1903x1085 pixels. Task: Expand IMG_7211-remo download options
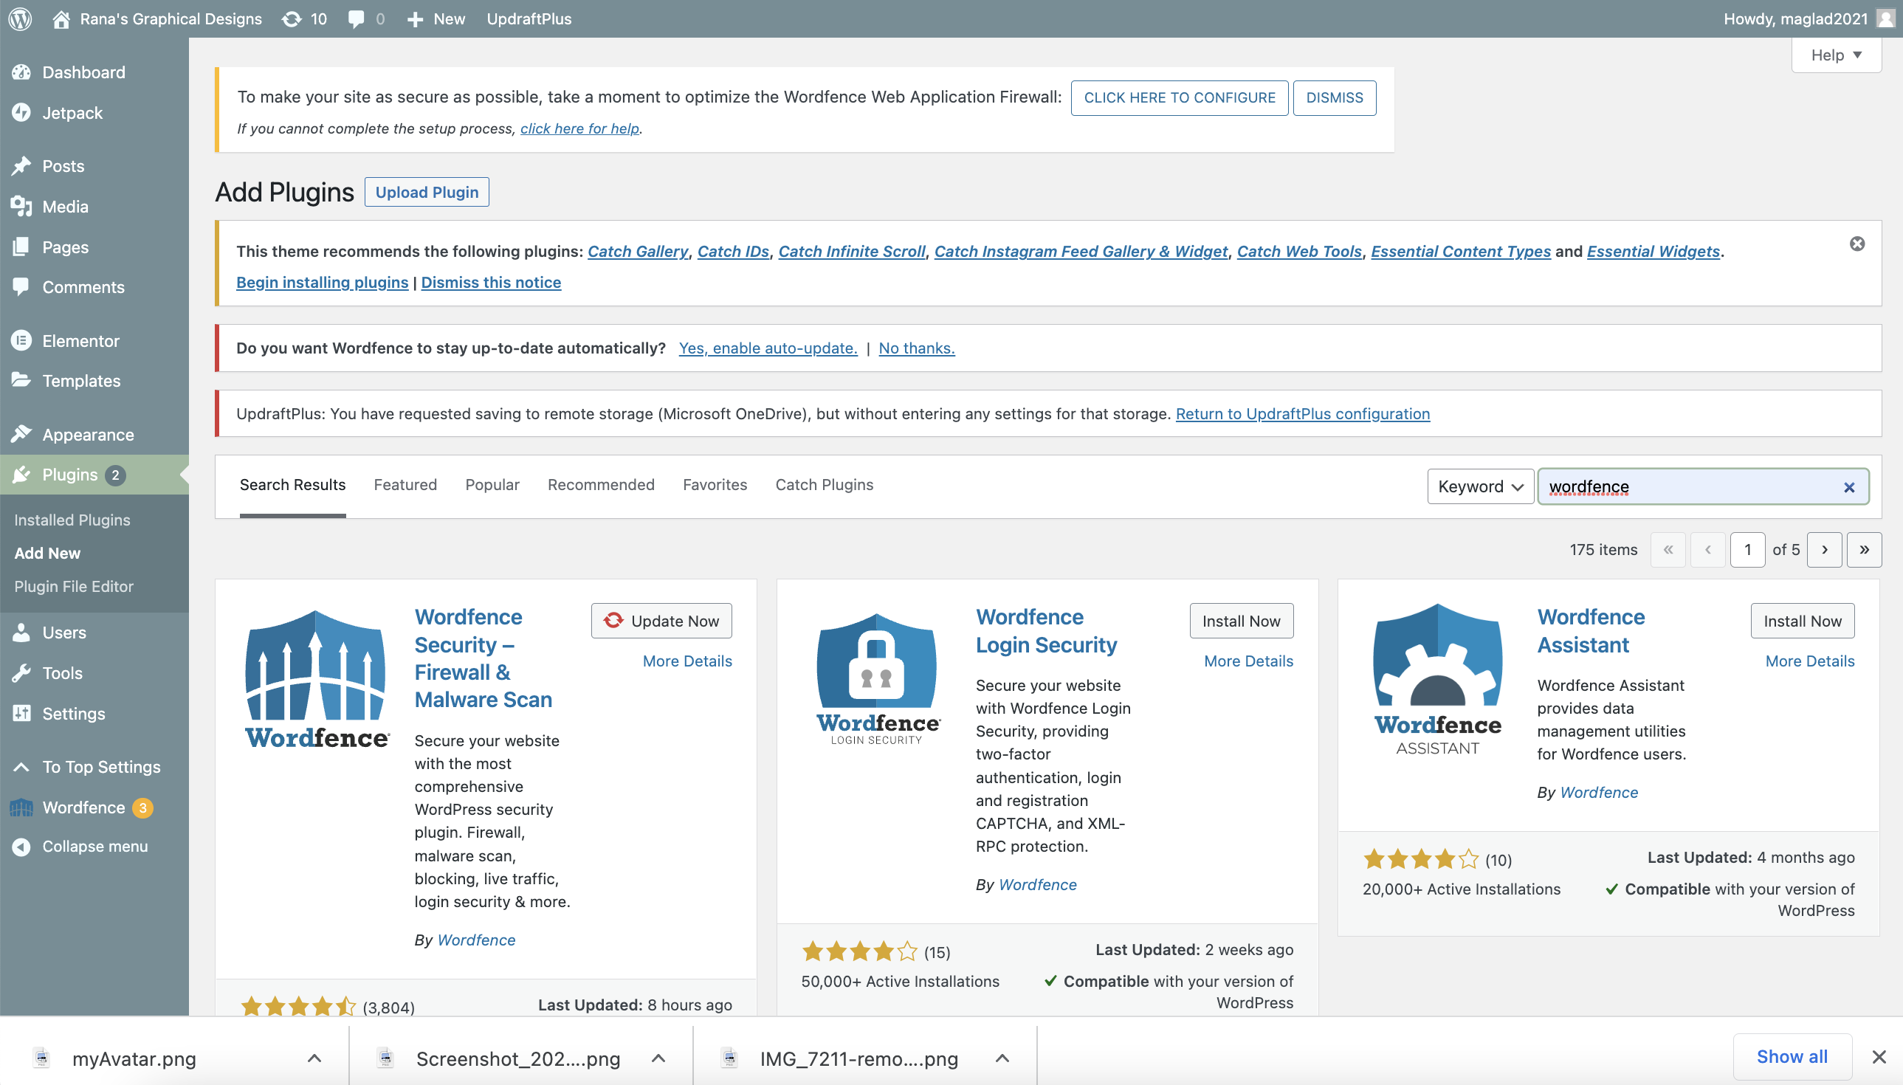pos(1002,1058)
